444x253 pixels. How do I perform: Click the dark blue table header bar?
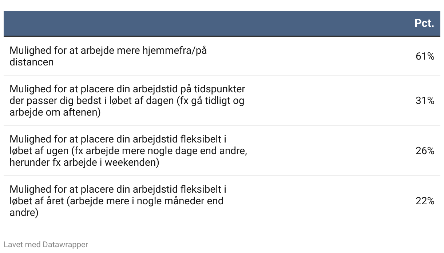tap(222, 23)
